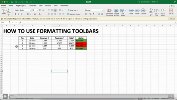Click the play button on video overlay
The width and height of the screenshot is (177, 100).
5,96
